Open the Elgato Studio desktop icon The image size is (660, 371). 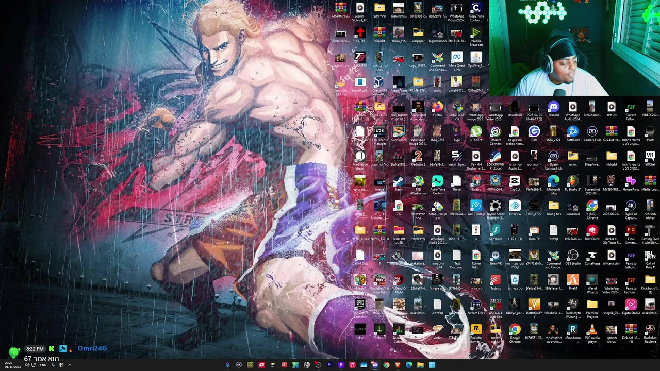(631, 308)
